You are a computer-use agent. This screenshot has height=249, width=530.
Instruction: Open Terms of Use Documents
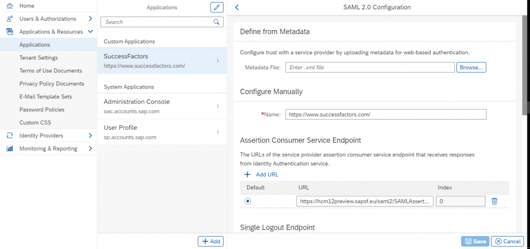[x=48, y=70]
